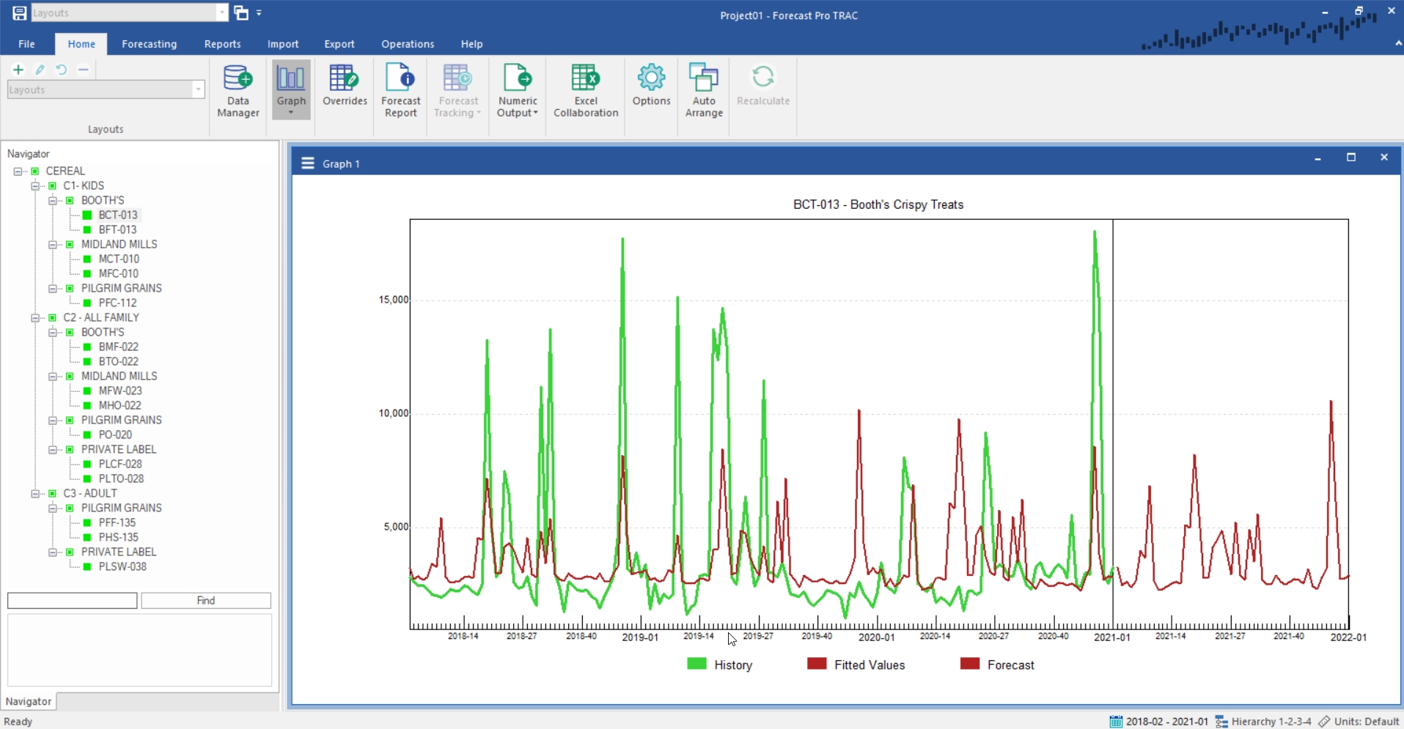Open the Reports tab
Viewport: 1404px width, 729px height.
(222, 44)
